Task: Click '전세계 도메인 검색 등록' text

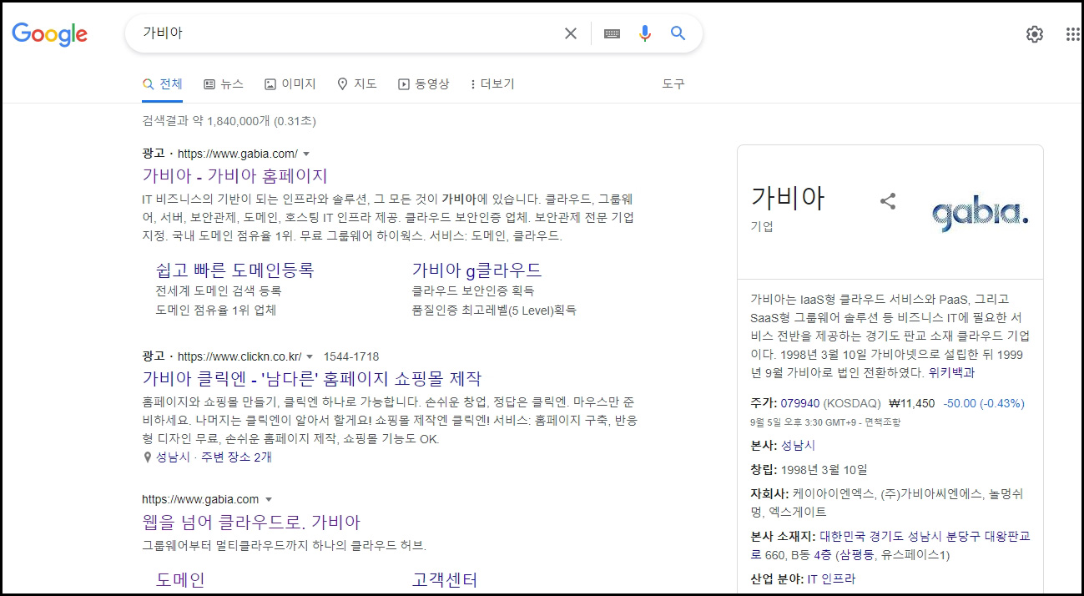Action: pos(219,291)
